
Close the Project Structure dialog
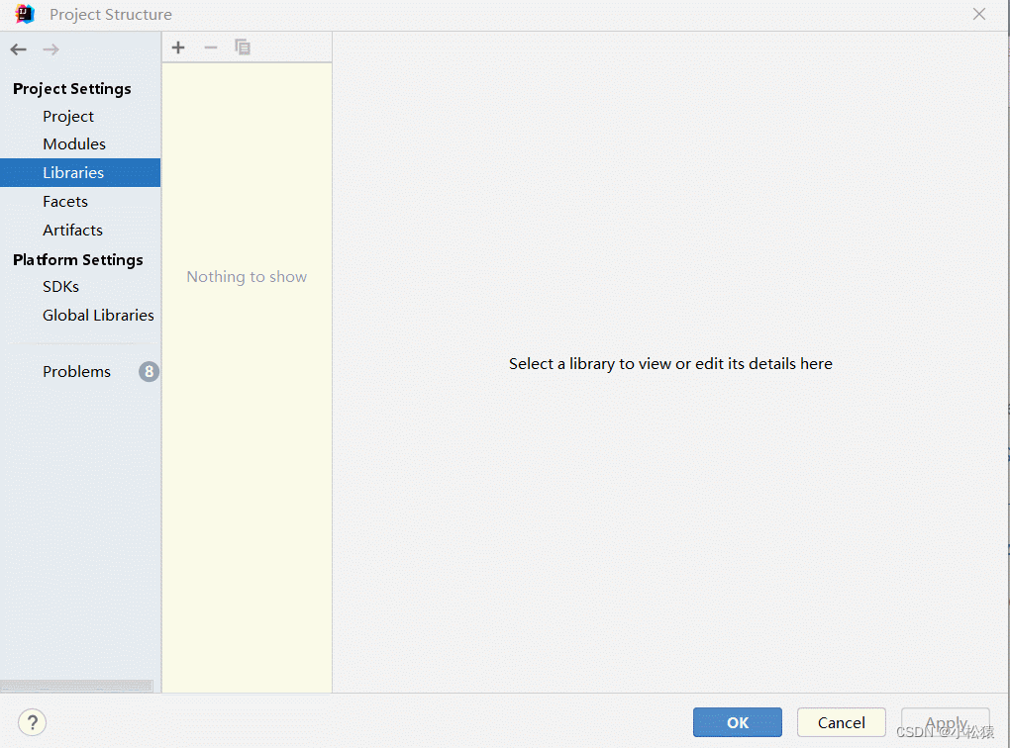point(979,14)
